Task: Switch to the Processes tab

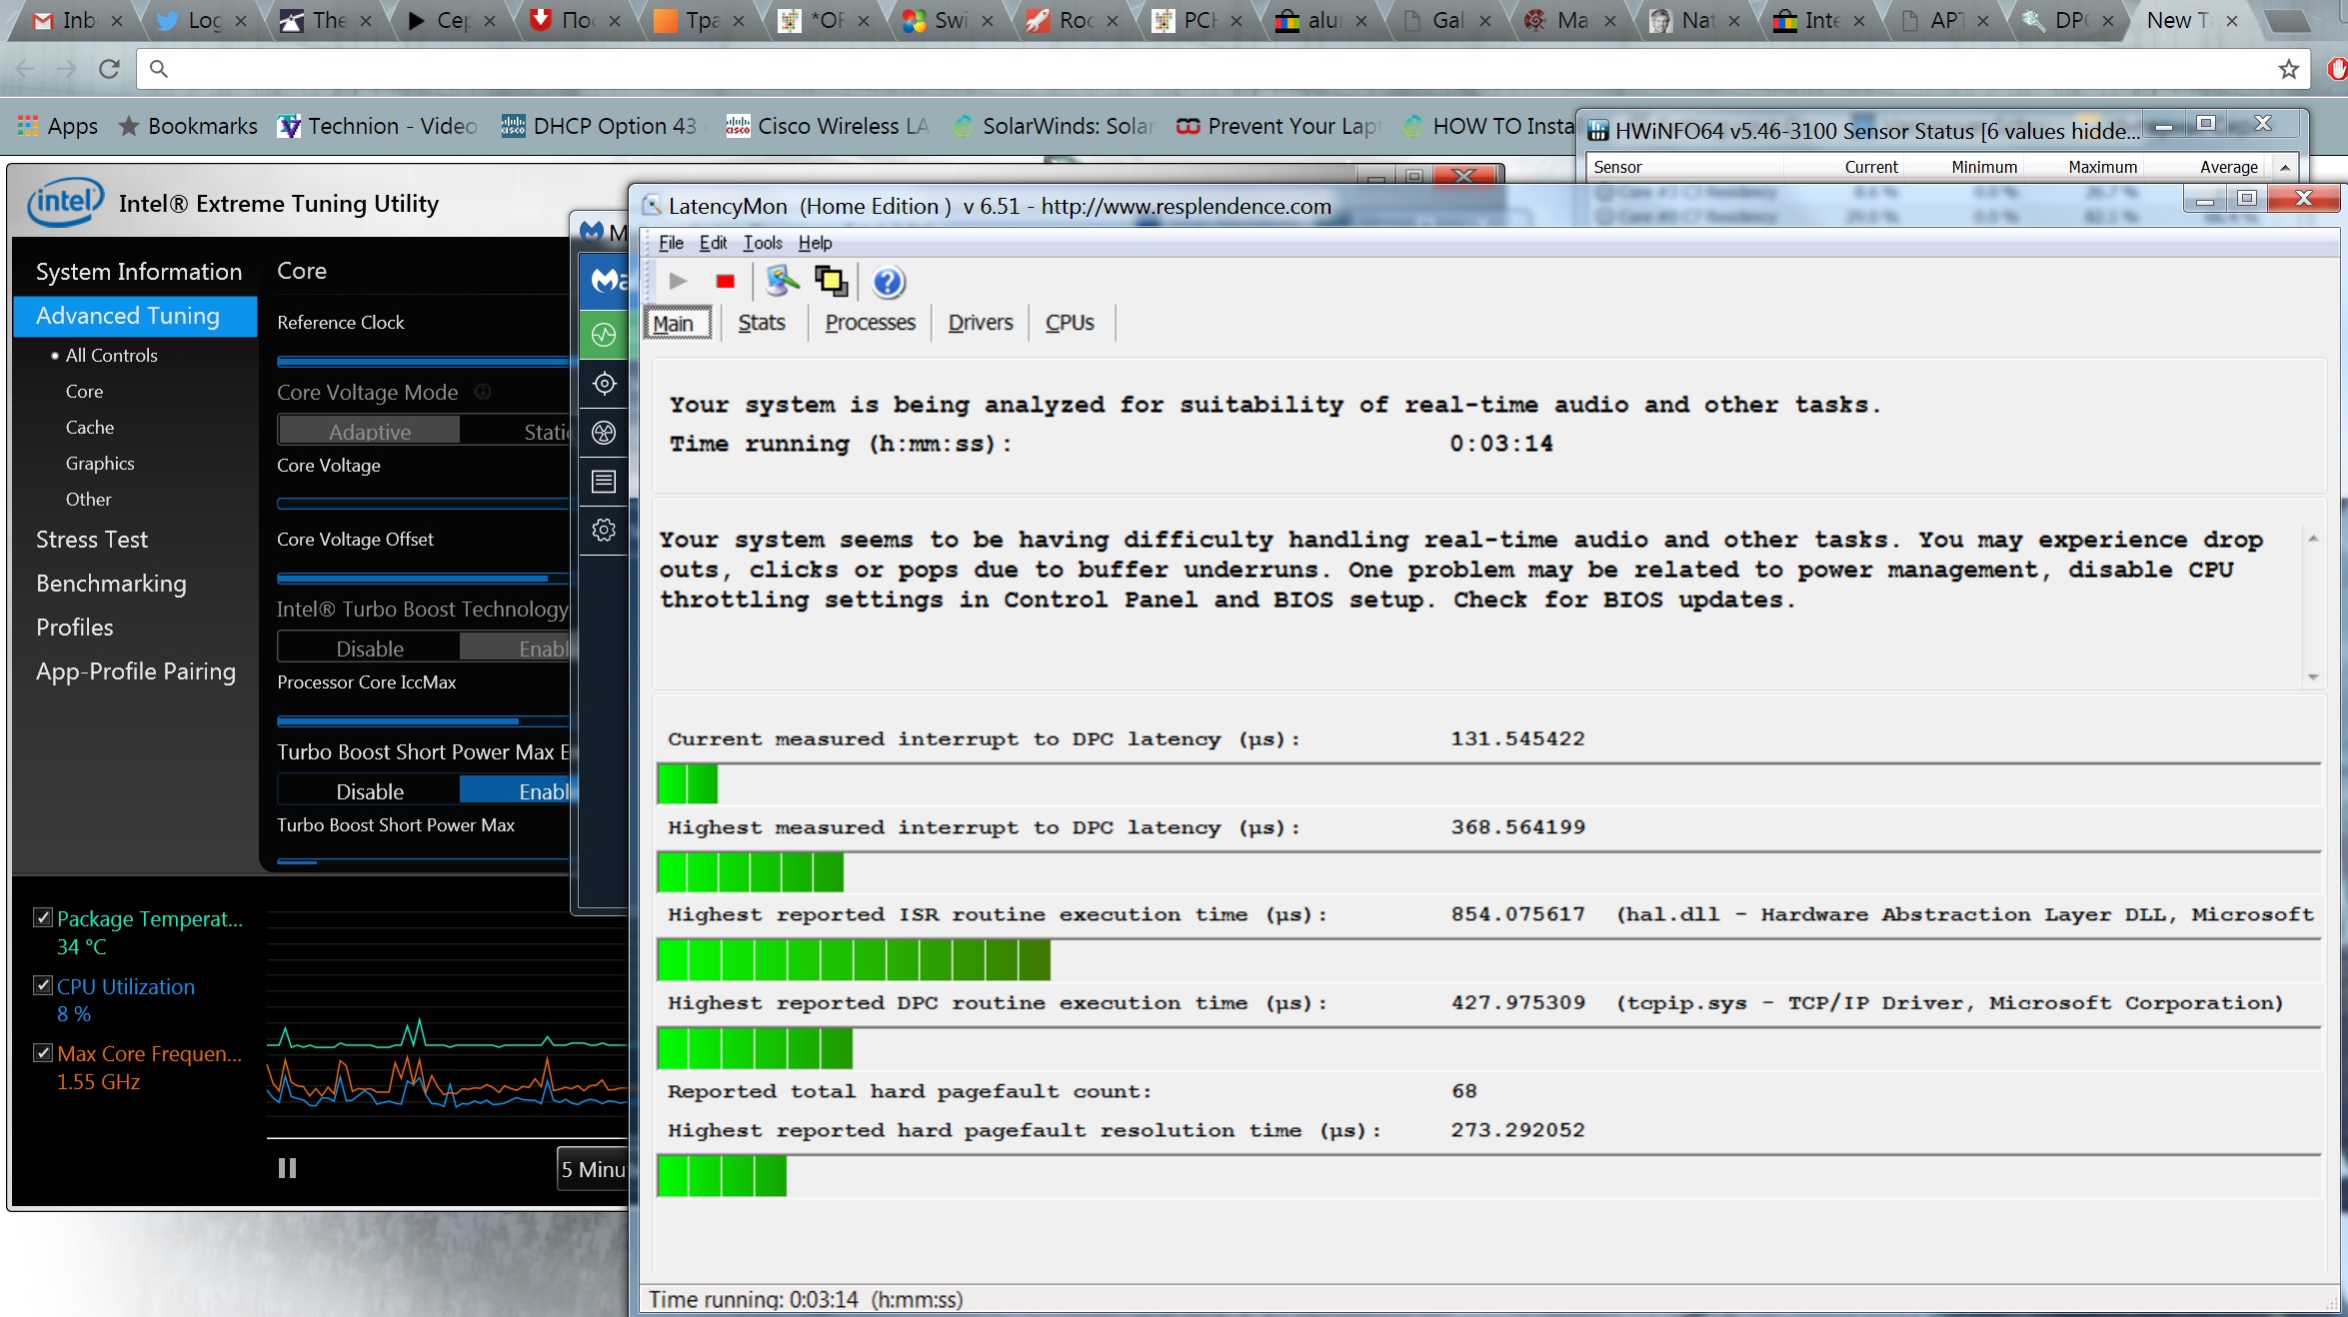Action: pyautogui.click(x=870, y=323)
